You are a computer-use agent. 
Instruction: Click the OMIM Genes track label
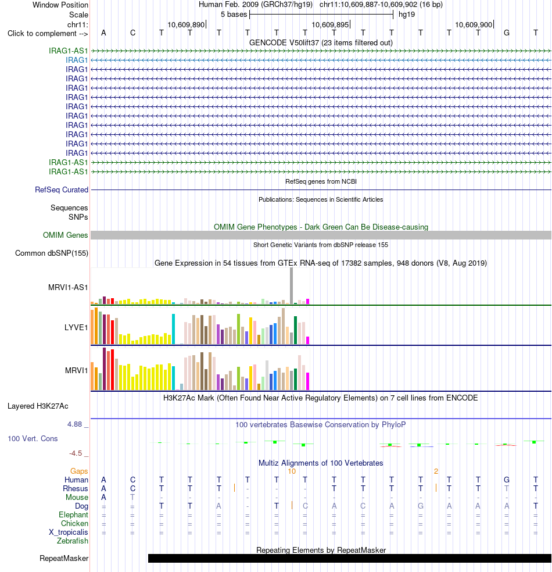click(65, 235)
